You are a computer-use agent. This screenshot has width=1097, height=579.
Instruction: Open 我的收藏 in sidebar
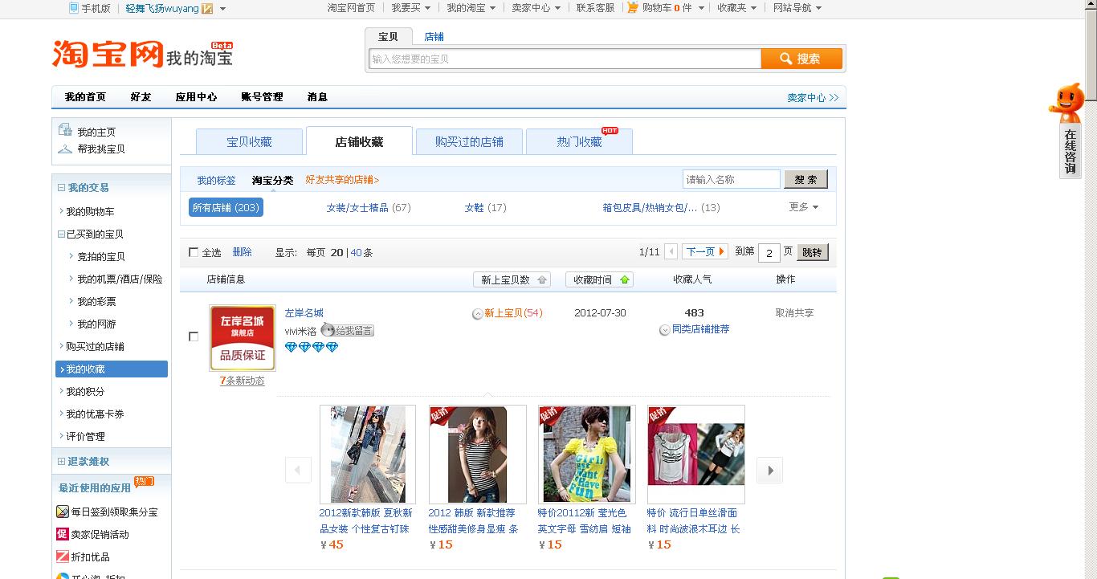click(112, 369)
